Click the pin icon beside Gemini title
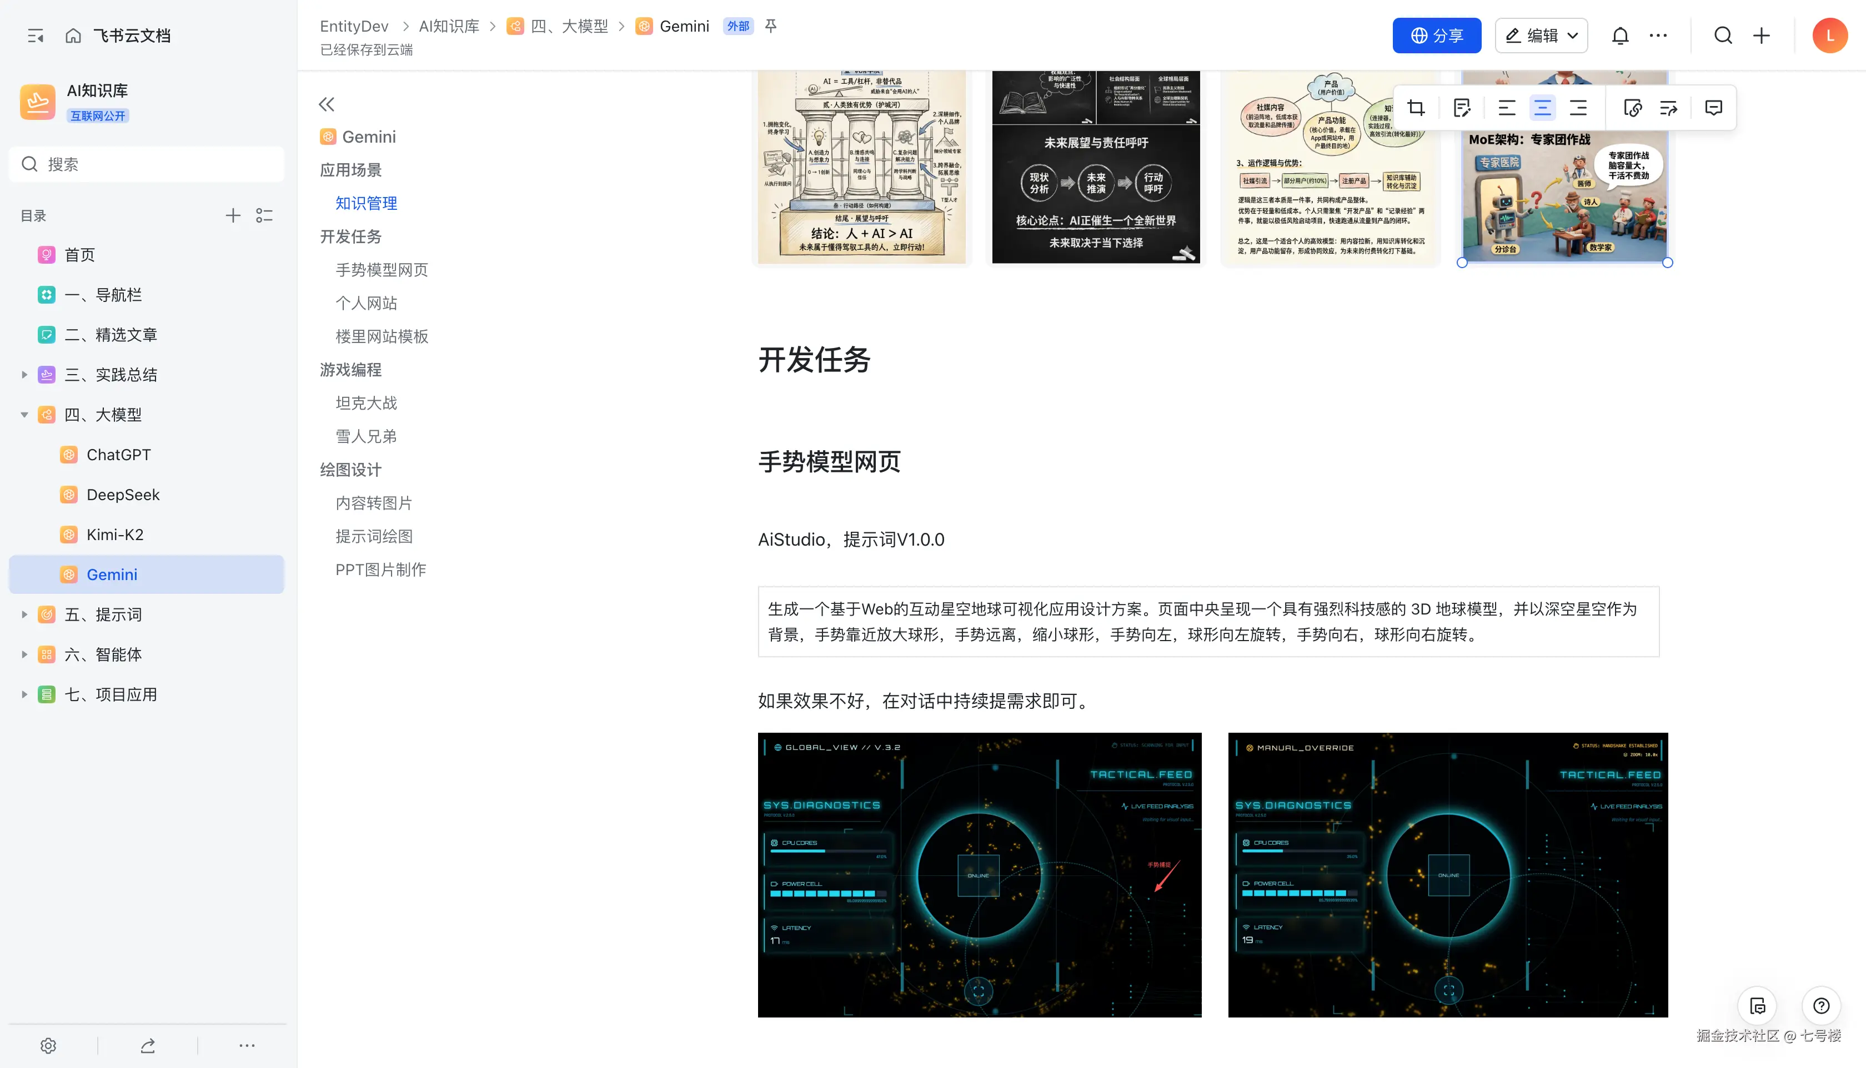This screenshot has width=1866, height=1068. pos(770,26)
